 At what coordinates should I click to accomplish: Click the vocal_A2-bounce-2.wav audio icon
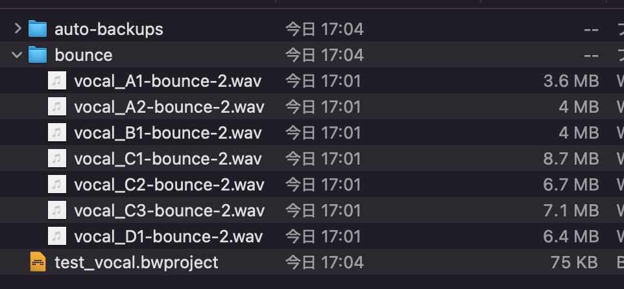[57, 106]
